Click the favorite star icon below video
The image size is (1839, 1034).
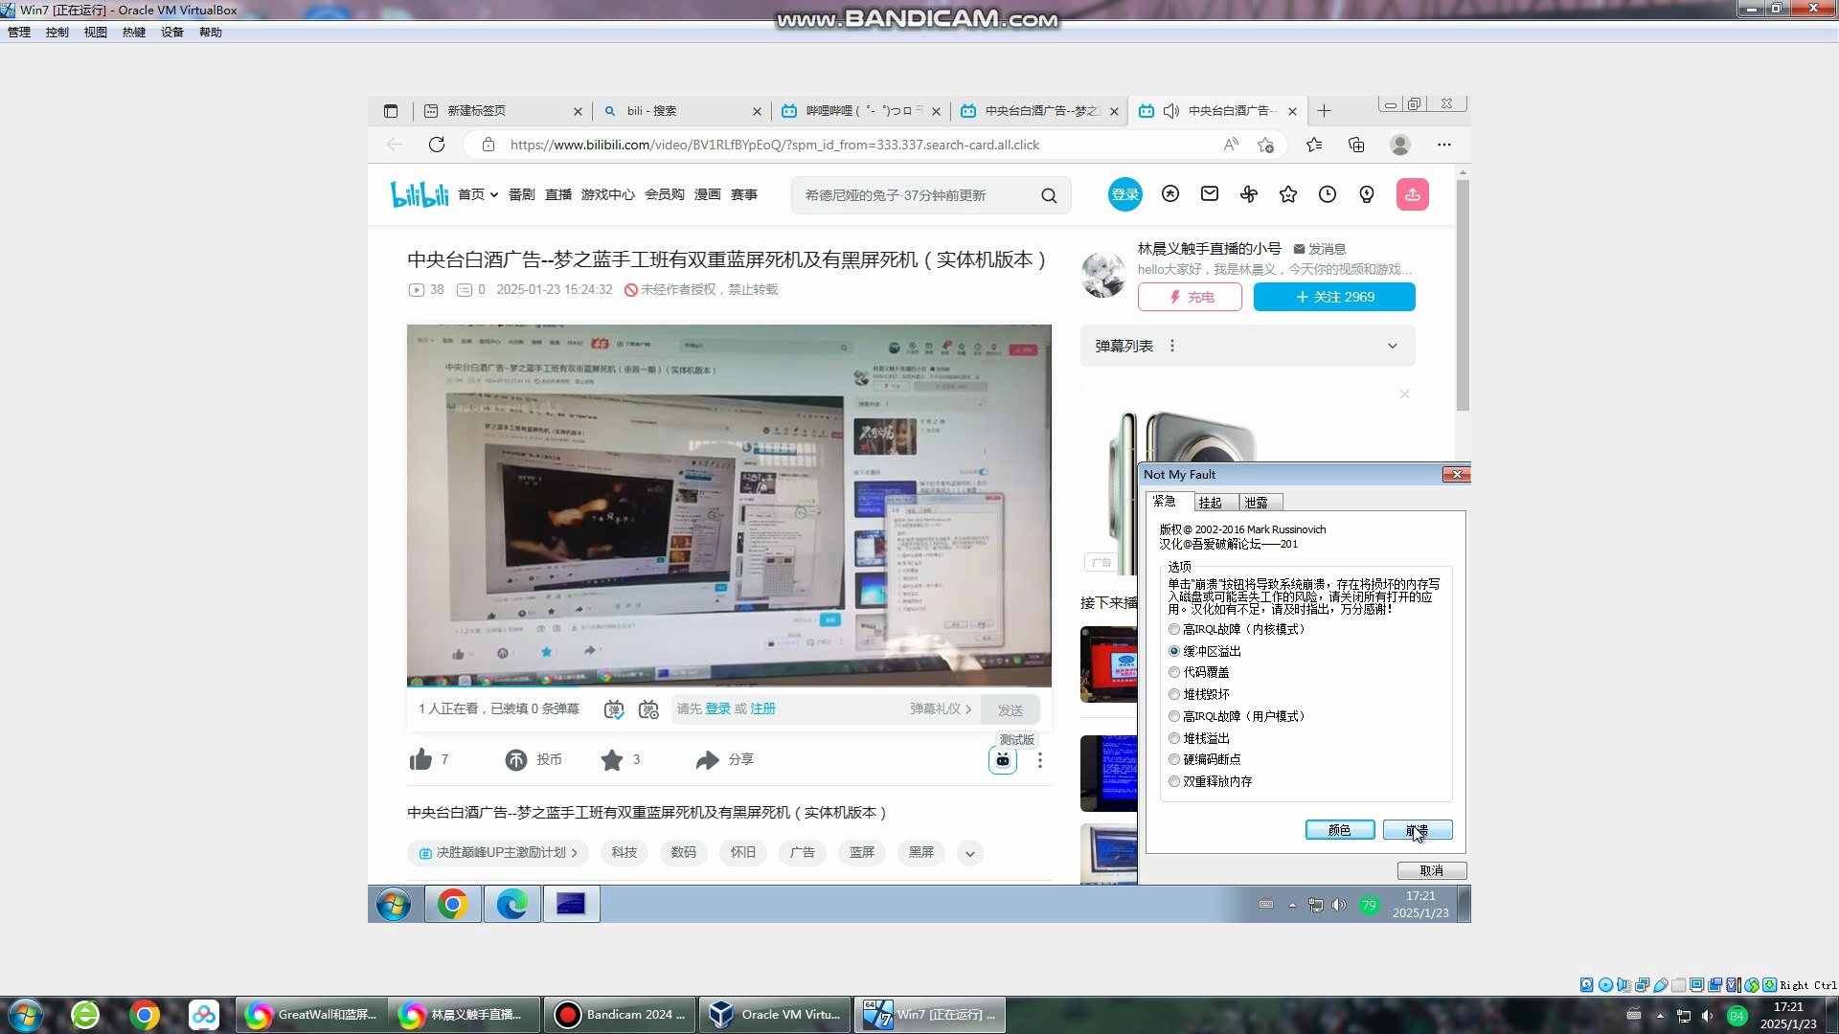pos(612,760)
